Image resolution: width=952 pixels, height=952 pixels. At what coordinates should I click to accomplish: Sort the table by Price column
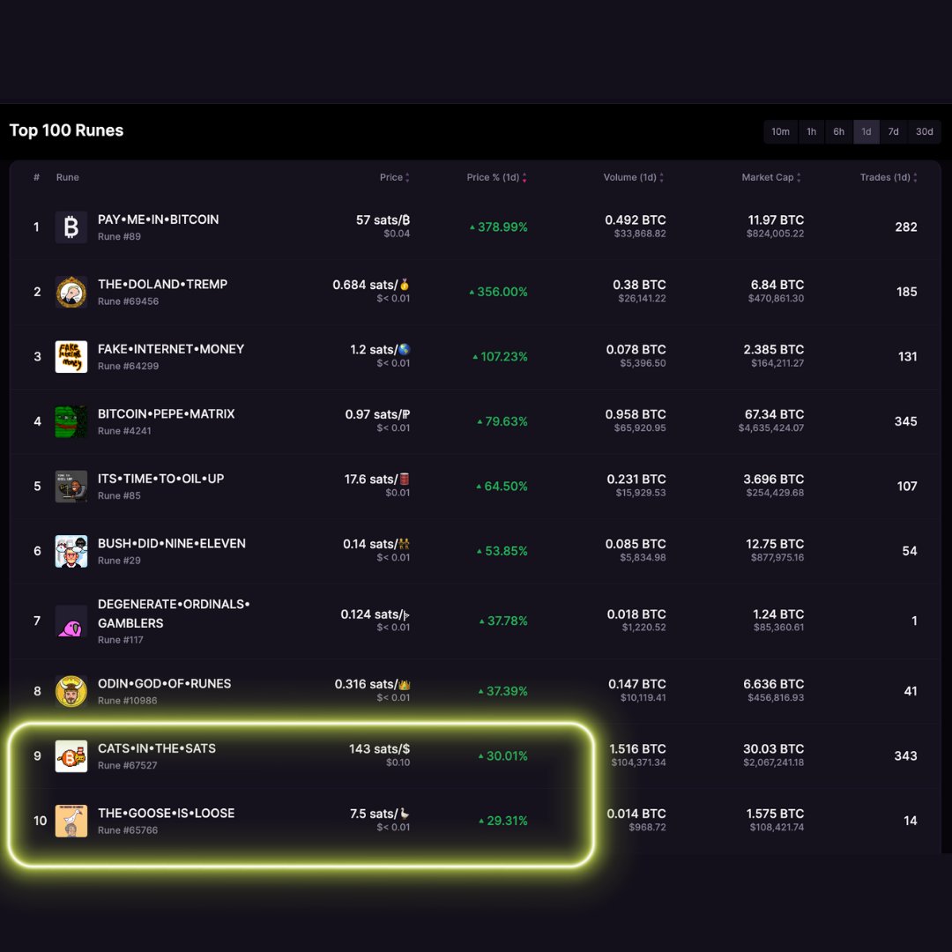[x=395, y=177]
